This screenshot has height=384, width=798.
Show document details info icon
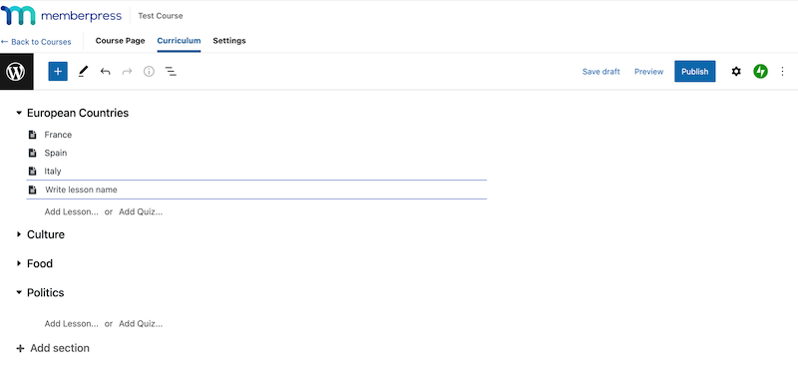[149, 72]
